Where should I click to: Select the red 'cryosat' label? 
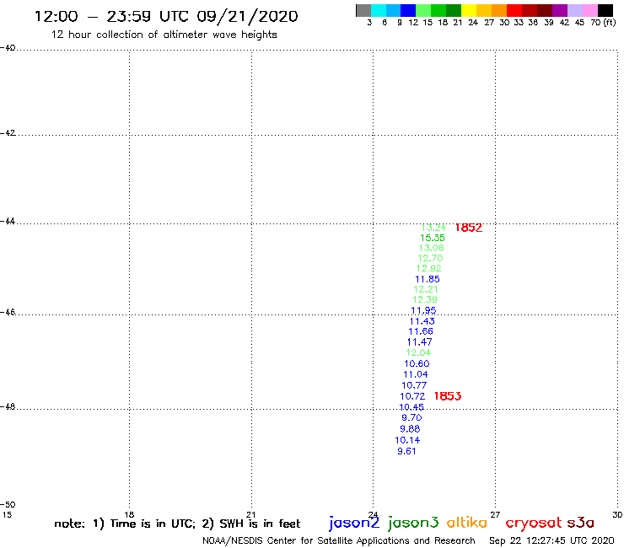(x=534, y=523)
